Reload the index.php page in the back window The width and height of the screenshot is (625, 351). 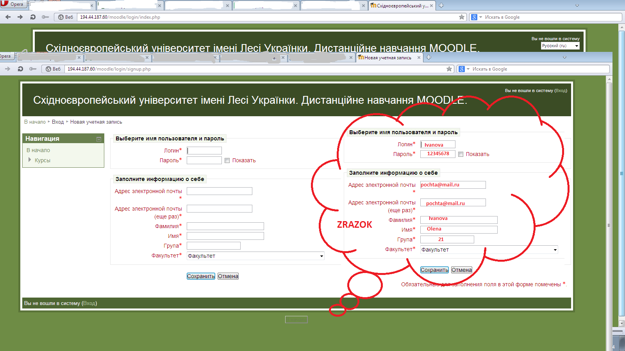tap(33, 17)
